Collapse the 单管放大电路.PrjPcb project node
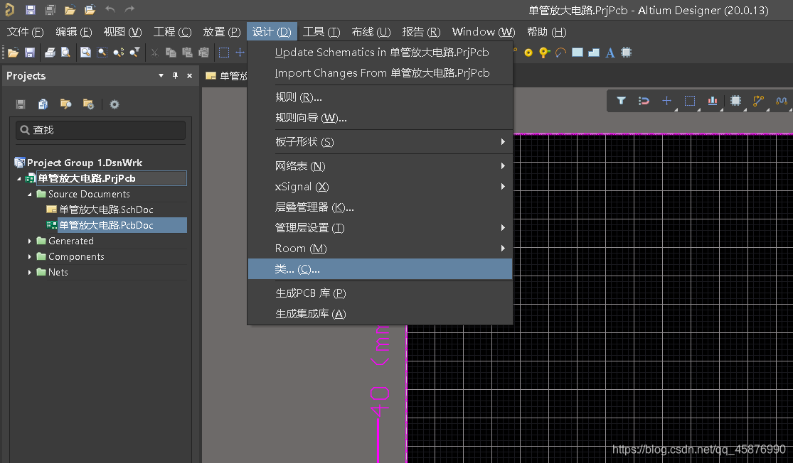Screen dimensions: 793x463 click(x=18, y=179)
